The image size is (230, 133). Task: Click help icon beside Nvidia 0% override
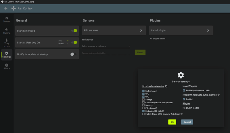(x=219, y=95)
